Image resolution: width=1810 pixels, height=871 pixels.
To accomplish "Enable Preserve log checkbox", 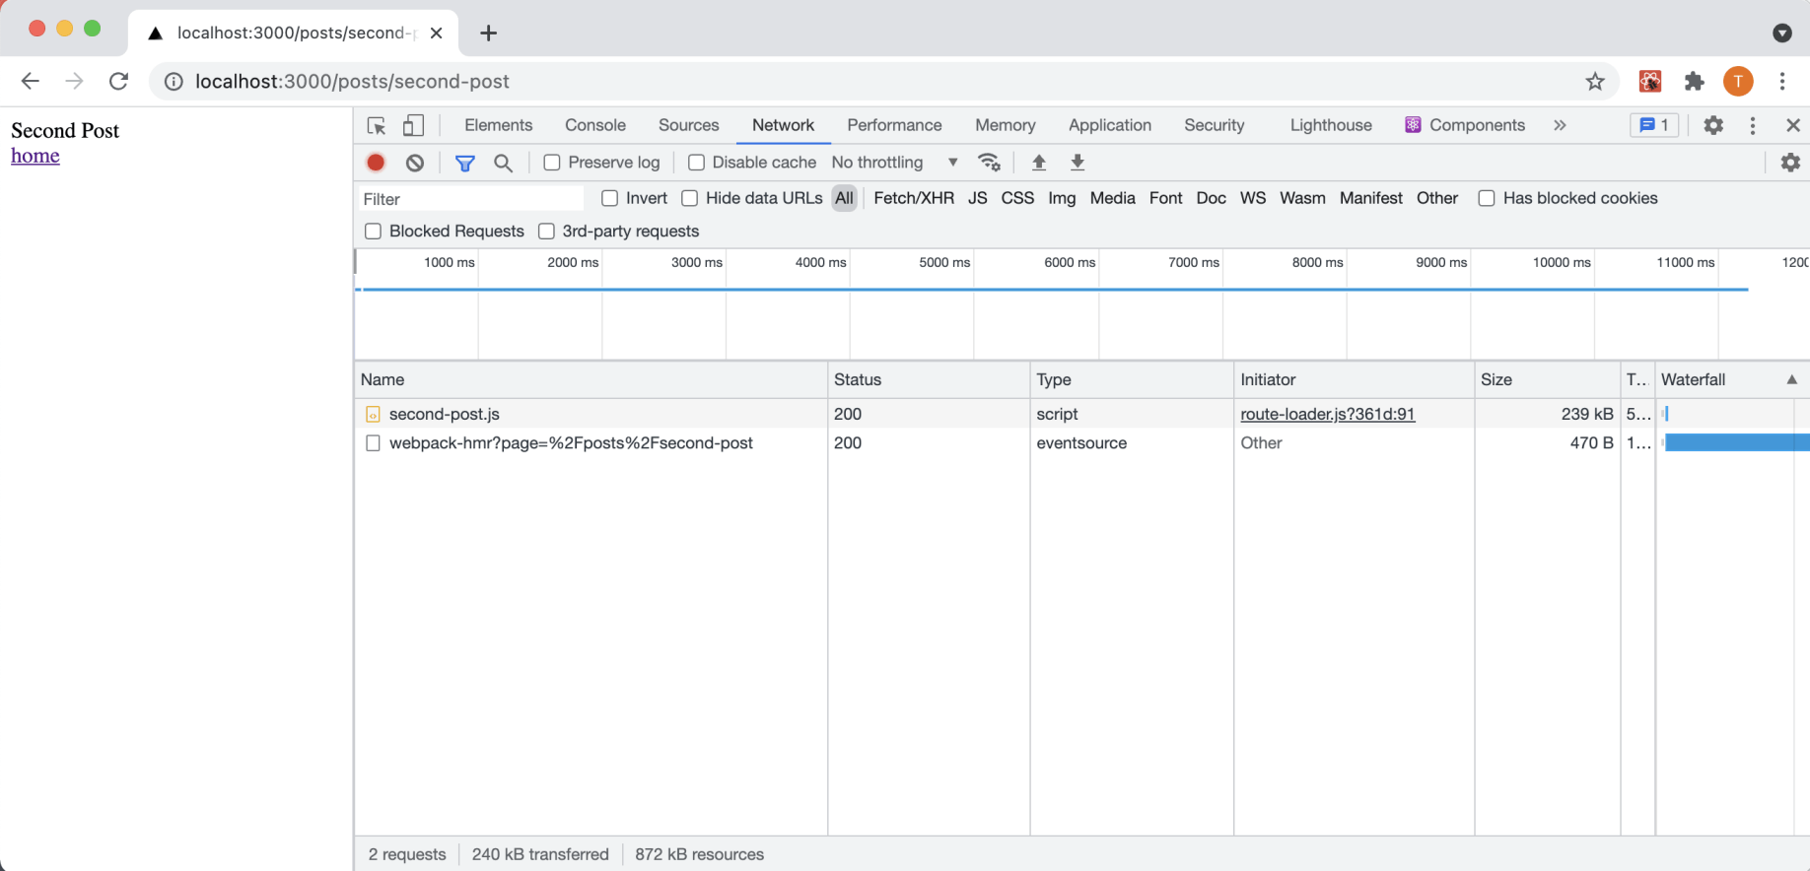I will (552, 163).
